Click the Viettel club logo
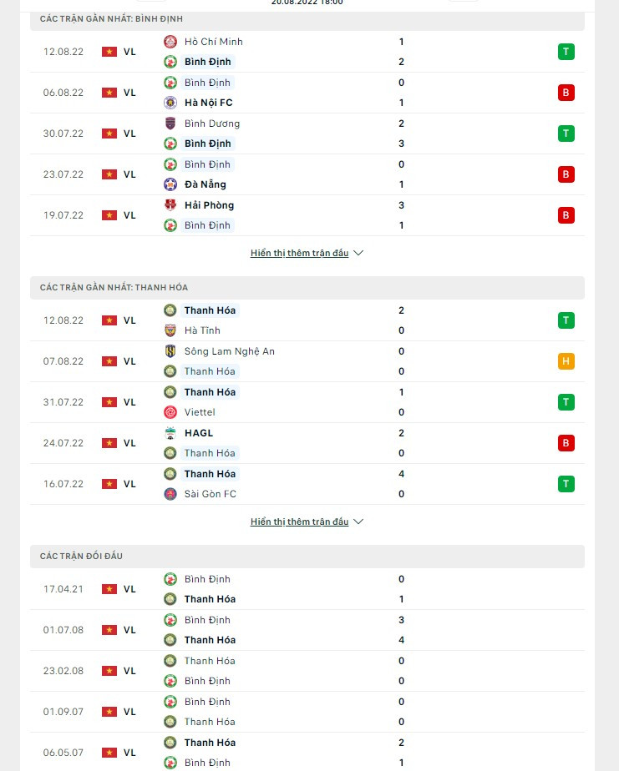Screen dimensions: 619x771 click(170, 412)
